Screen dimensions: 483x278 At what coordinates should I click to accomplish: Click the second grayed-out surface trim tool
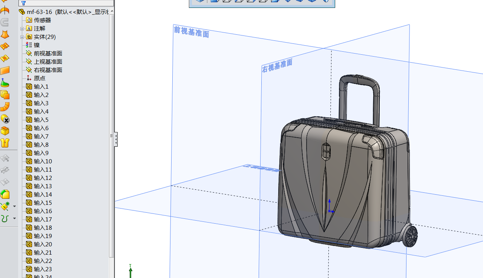click(5, 170)
